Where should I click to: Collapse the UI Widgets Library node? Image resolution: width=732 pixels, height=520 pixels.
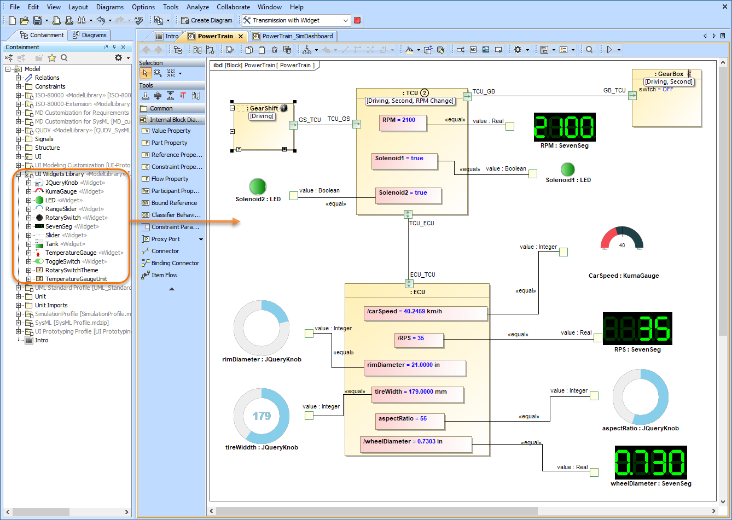point(19,174)
